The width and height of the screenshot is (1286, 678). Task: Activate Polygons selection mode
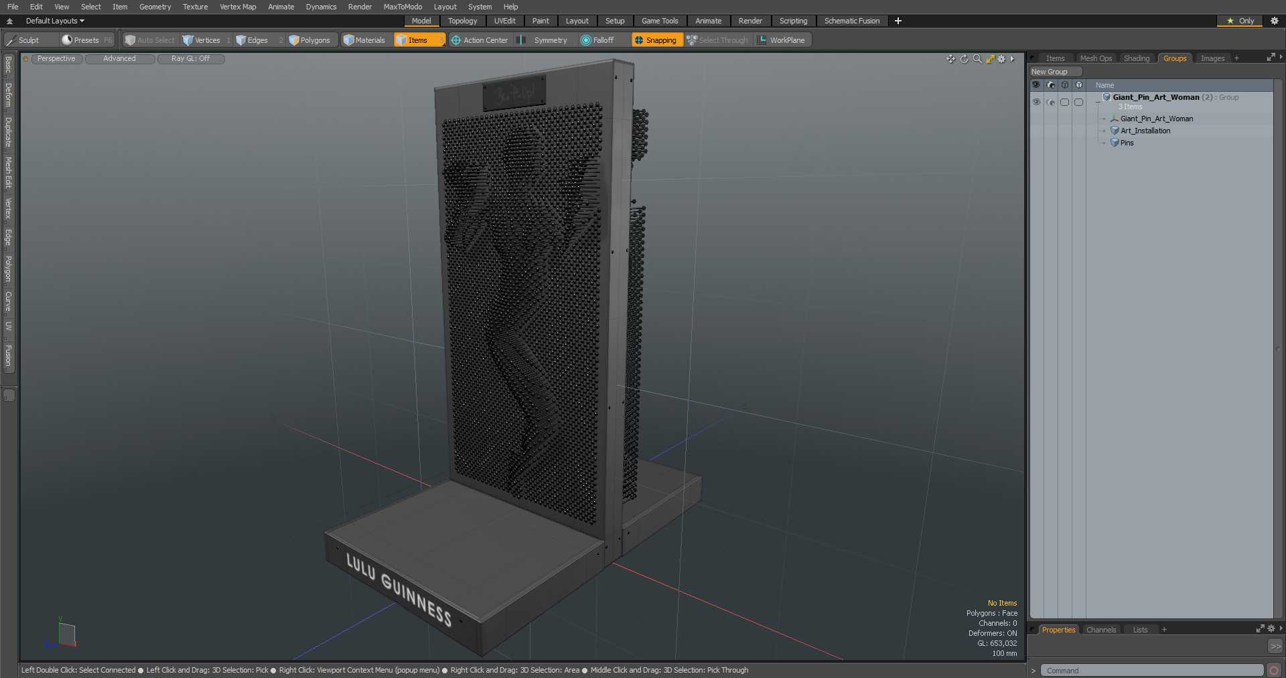click(x=309, y=40)
